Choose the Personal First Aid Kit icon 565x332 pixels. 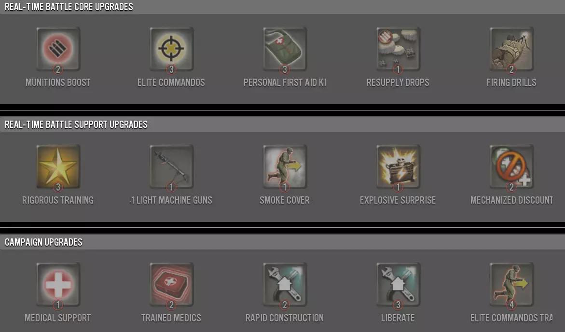tap(285, 49)
